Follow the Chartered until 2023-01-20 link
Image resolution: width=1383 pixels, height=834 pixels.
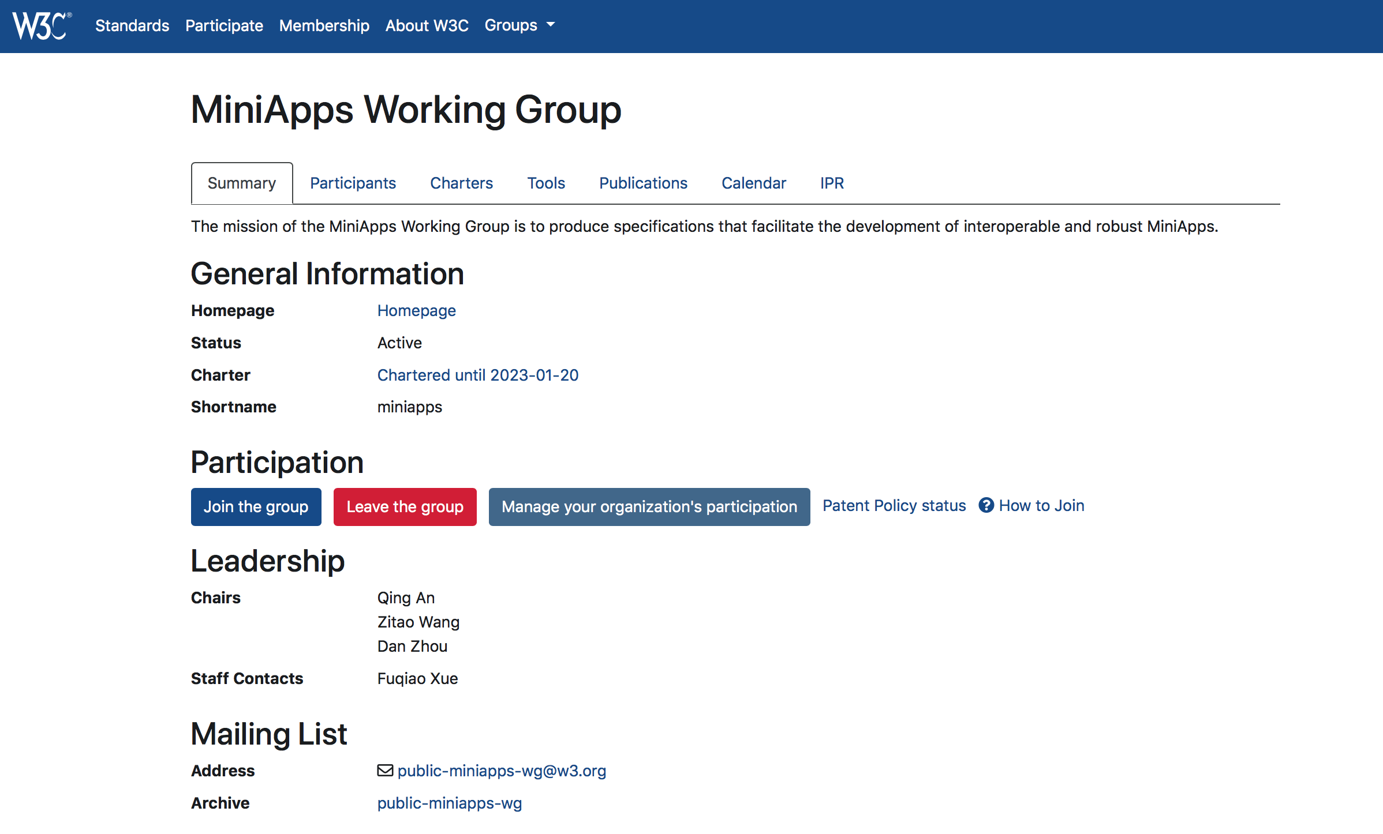[477, 375]
